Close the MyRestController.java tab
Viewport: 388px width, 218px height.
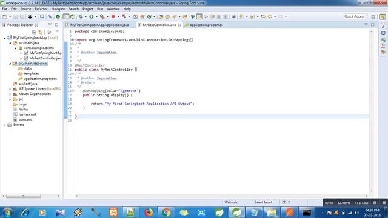tap(179, 25)
